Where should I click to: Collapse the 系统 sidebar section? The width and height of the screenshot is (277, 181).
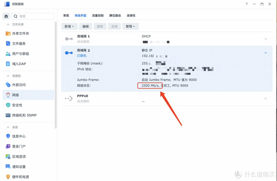point(8,127)
